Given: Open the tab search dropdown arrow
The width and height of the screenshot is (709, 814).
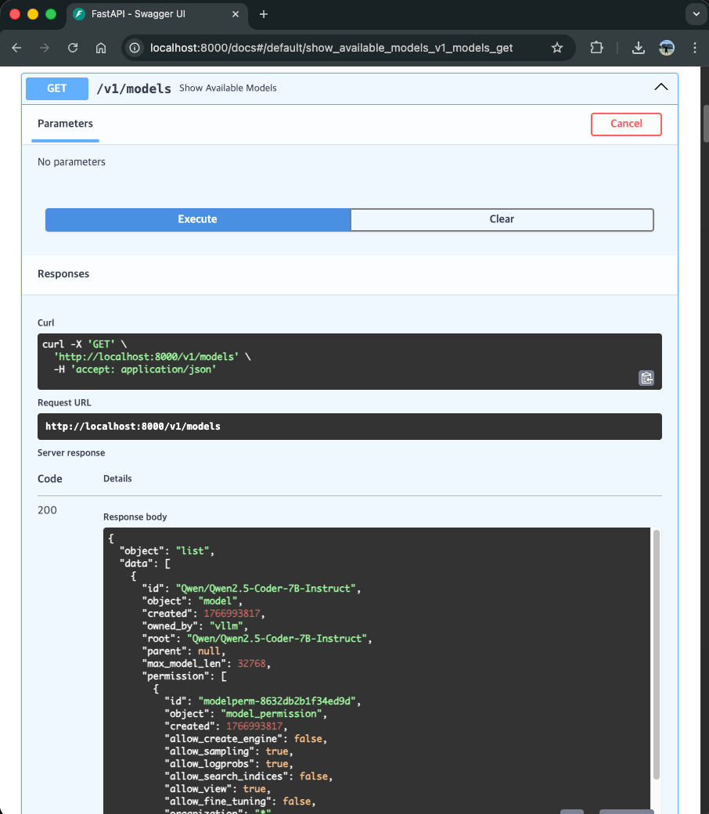Looking at the screenshot, I should (x=696, y=14).
